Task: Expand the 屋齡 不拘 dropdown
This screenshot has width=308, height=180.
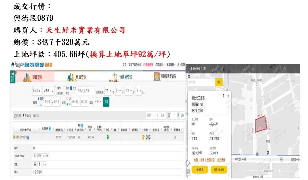Action: tap(98, 102)
